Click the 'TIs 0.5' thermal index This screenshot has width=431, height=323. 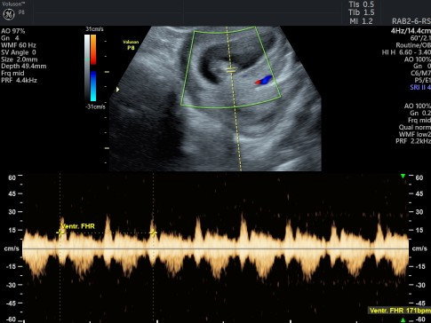(x=362, y=4)
